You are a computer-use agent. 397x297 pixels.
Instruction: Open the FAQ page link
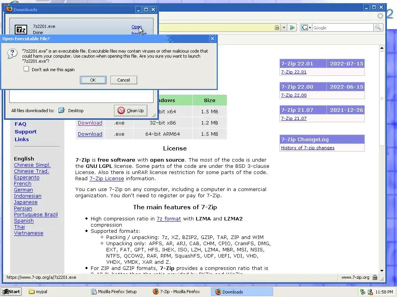(21, 124)
